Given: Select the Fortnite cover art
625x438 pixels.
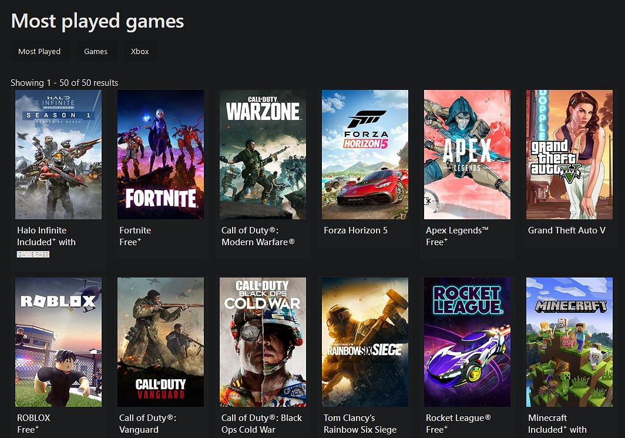Looking at the screenshot, I should pos(160,154).
